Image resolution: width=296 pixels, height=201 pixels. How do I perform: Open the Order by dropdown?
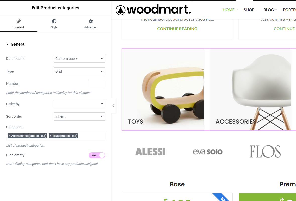tap(79, 104)
